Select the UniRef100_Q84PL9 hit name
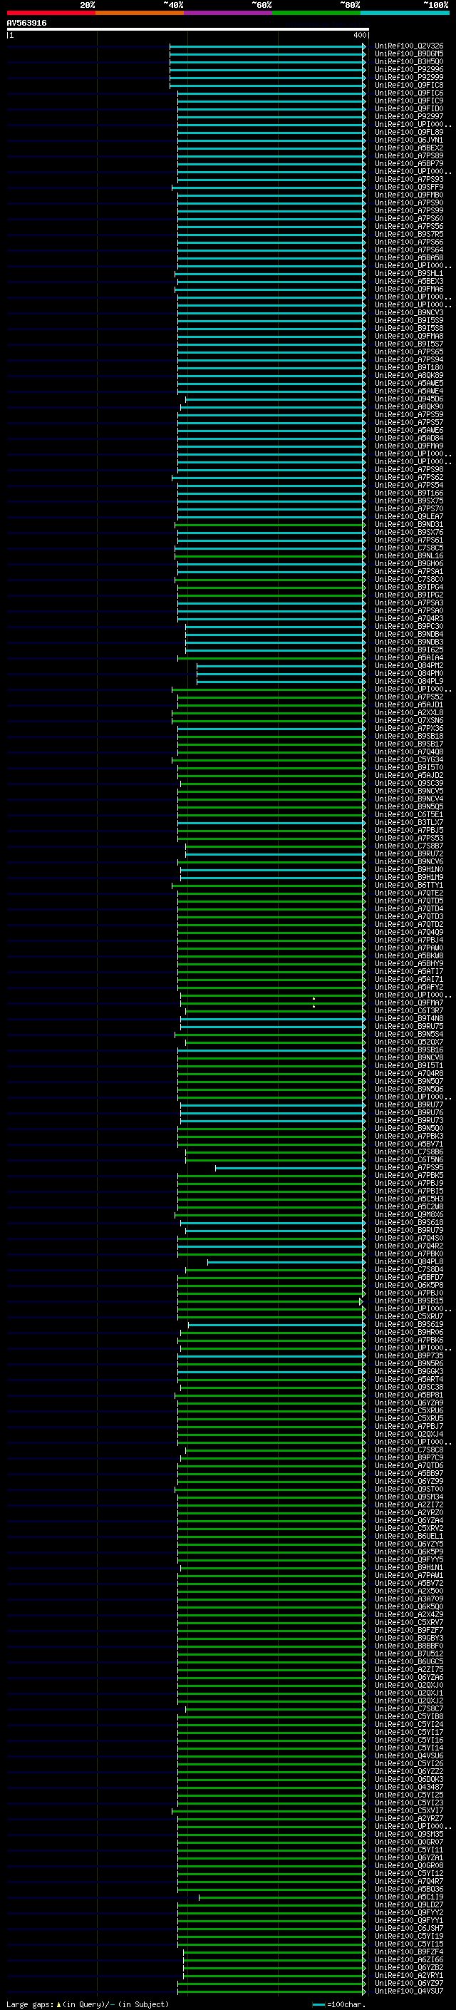Image resolution: width=456 pixels, height=2010 pixels. (x=409, y=681)
